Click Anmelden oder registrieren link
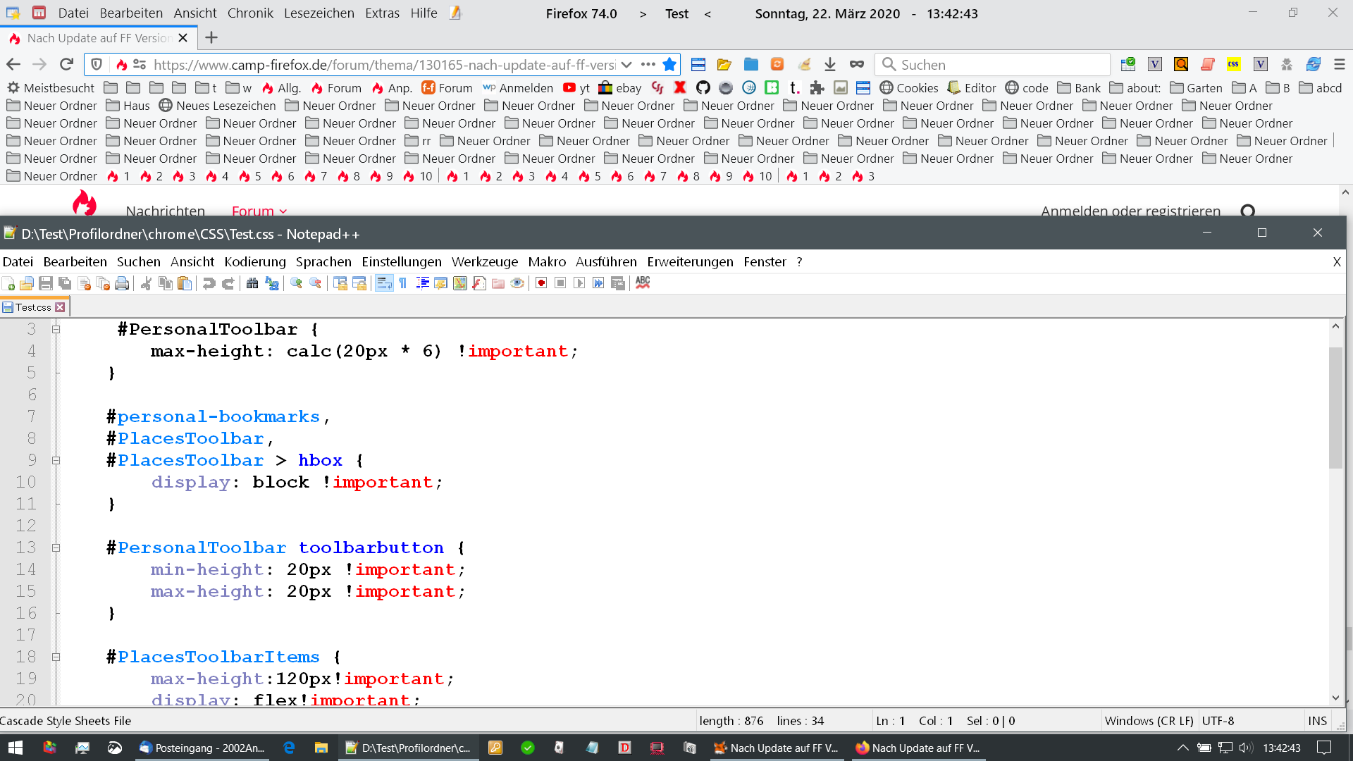This screenshot has height=761, width=1353. pyautogui.click(x=1130, y=211)
